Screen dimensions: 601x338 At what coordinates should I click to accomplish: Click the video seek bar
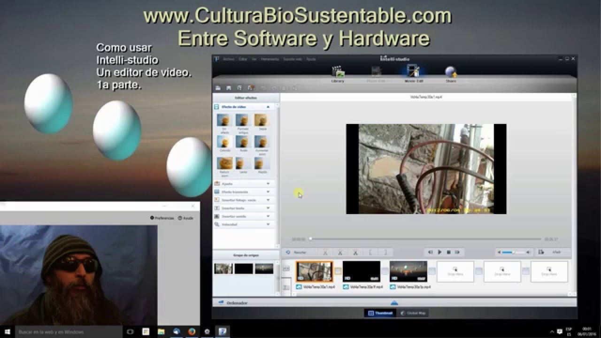coord(425,239)
